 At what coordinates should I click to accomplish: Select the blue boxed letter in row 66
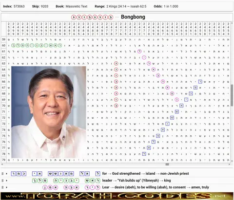200,82
